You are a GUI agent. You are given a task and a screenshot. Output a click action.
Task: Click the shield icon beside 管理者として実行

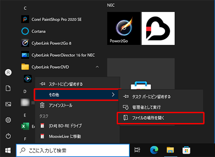point(126,107)
